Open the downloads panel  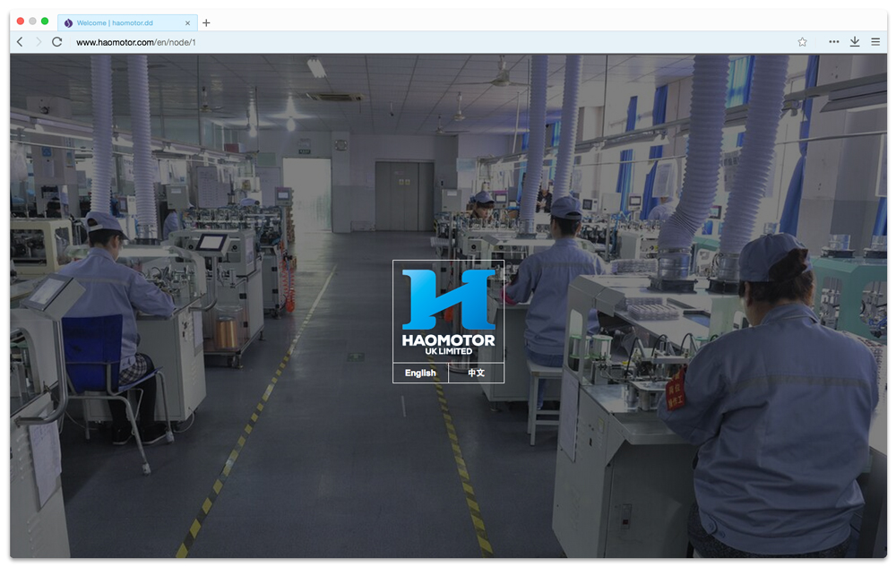tap(854, 42)
